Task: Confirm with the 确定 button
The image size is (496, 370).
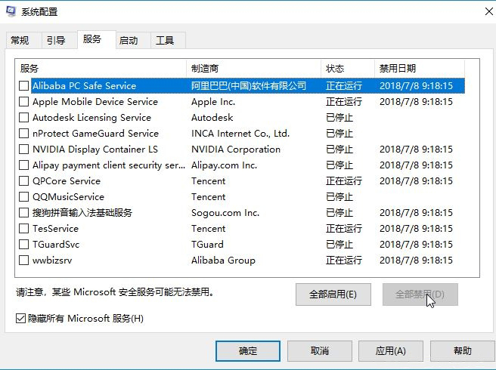Action: pos(248,350)
